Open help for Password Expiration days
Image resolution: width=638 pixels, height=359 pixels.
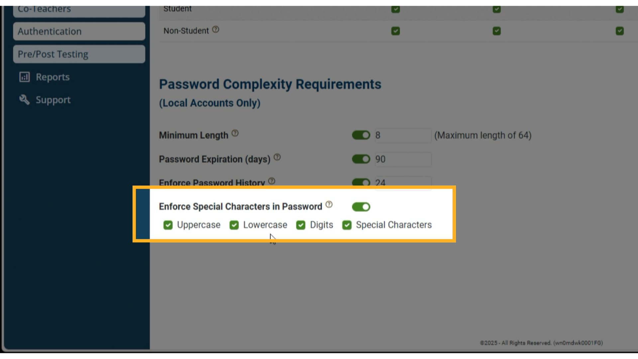coord(277,157)
